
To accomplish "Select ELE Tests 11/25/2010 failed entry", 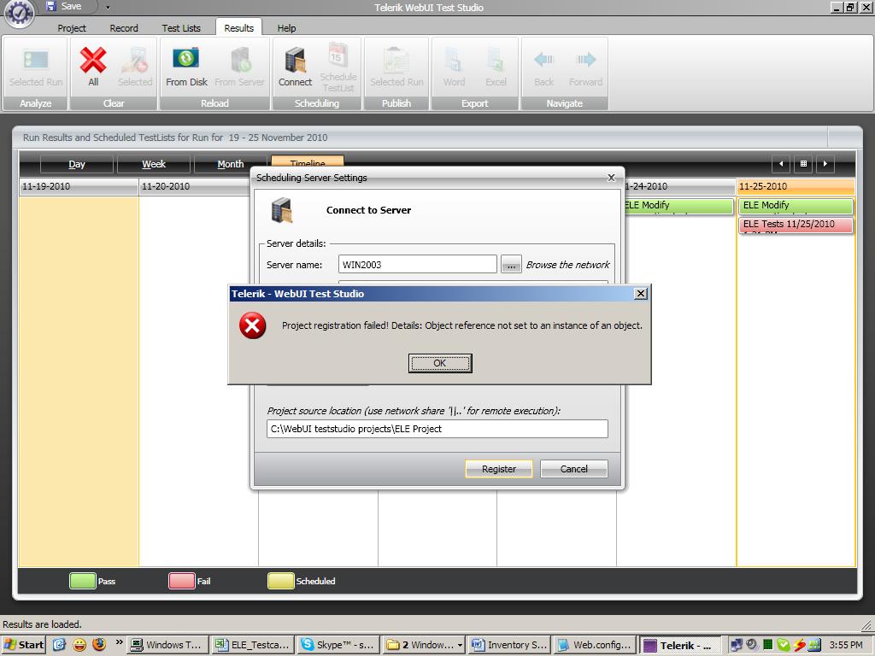I will (x=796, y=225).
